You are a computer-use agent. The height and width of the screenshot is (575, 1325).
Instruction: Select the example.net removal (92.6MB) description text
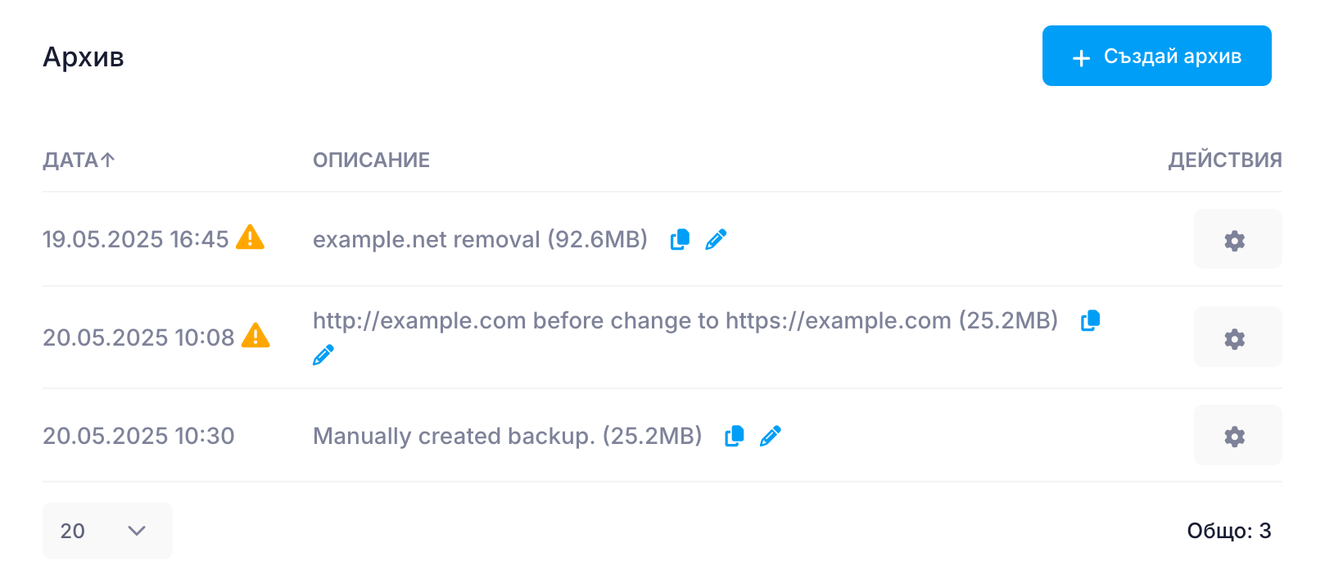click(480, 239)
